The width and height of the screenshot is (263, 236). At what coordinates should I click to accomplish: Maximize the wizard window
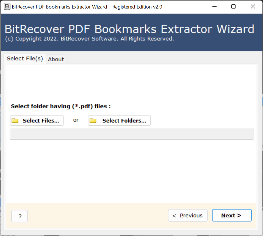click(233, 7)
